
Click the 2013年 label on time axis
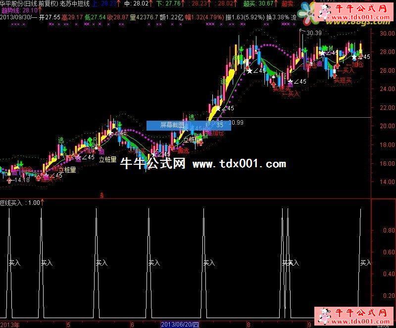coord(9,325)
